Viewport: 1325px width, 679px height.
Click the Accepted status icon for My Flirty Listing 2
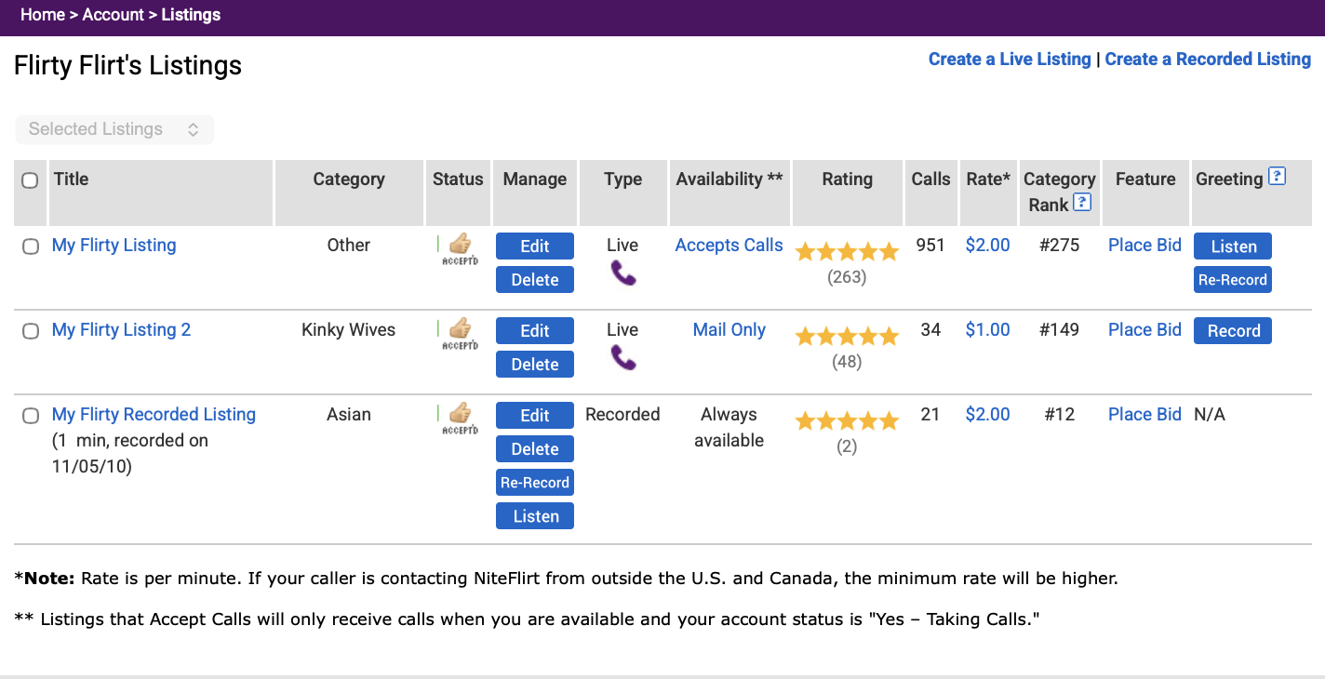[460, 335]
